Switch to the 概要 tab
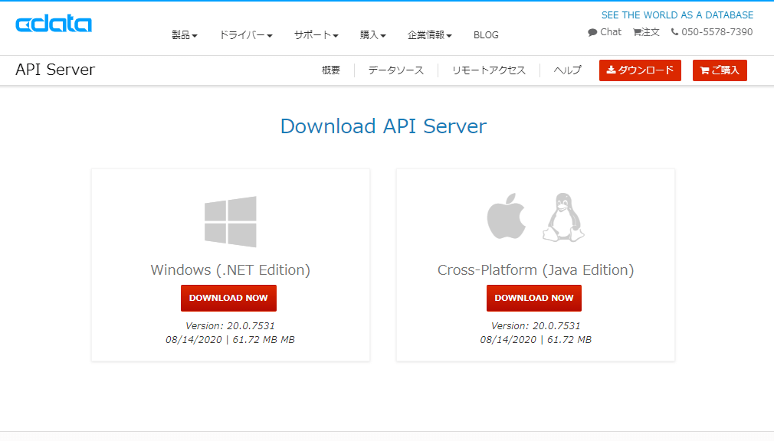Image resolution: width=774 pixels, height=441 pixels. pyautogui.click(x=331, y=70)
